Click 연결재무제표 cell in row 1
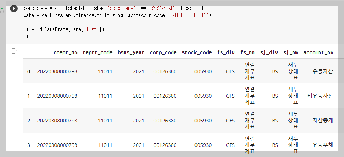The image size is (344, 157). point(250,96)
